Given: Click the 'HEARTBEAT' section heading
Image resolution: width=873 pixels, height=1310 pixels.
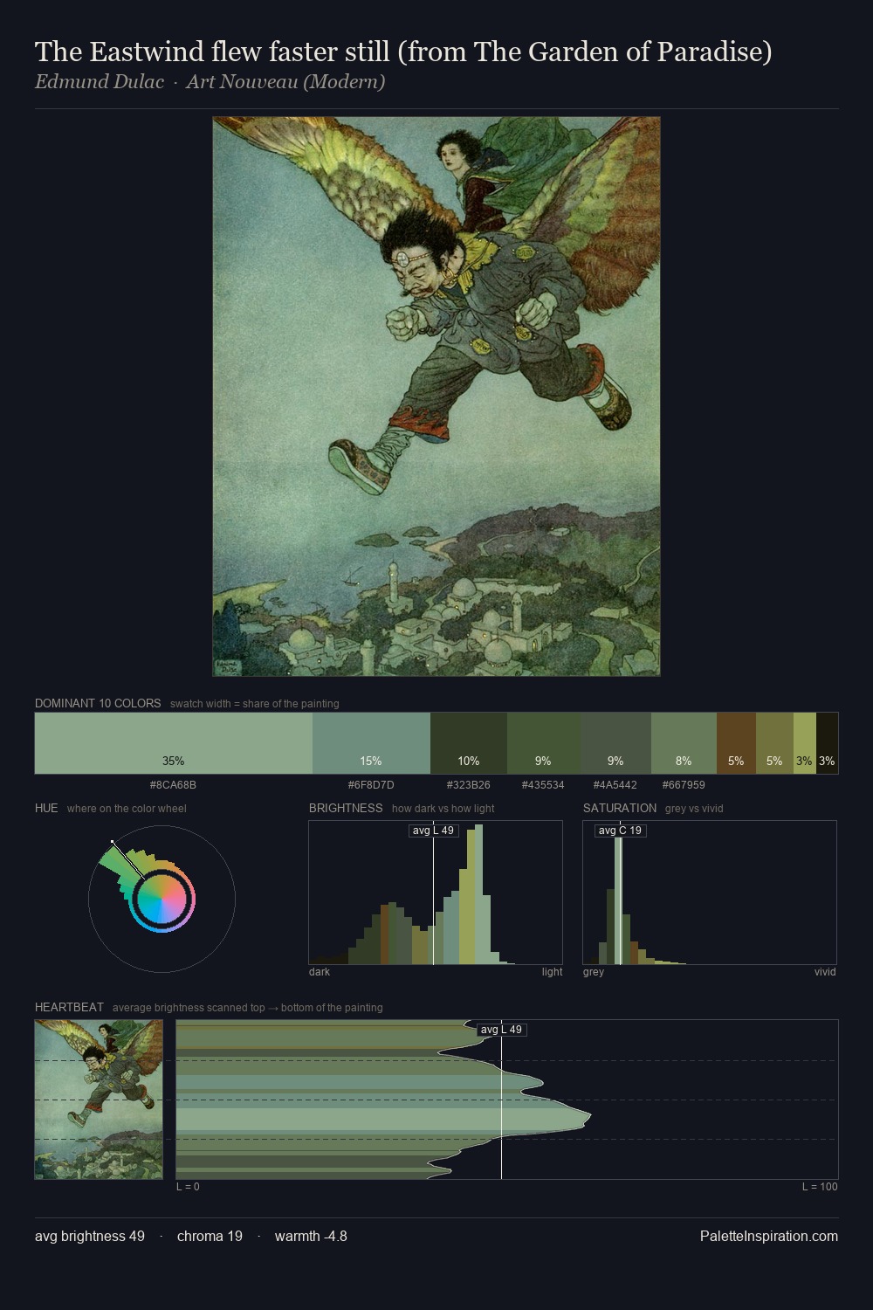Looking at the screenshot, I should pos(69,1007).
